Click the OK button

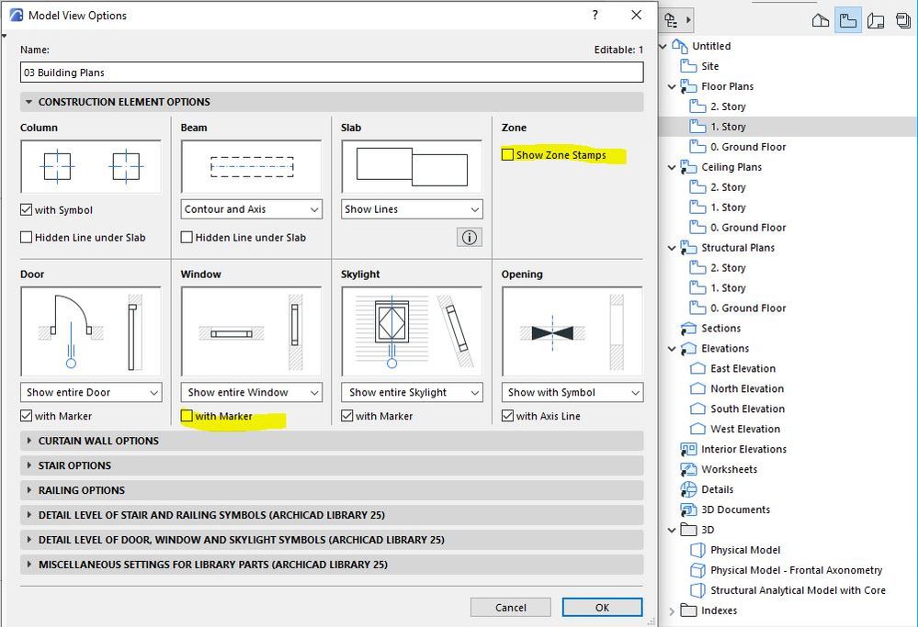tap(602, 607)
